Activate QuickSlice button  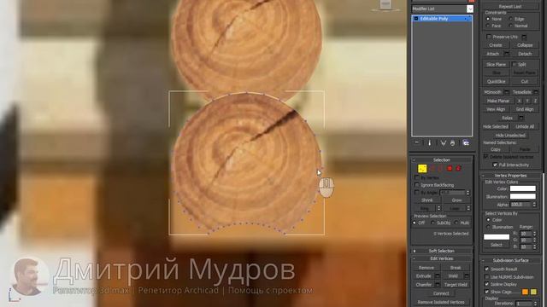pos(496,82)
